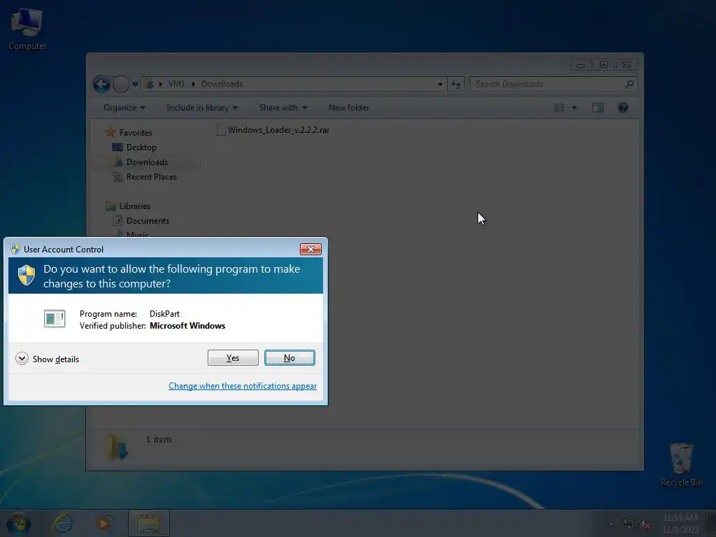Click the Windows_Loader rar file icon
This screenshot has height=537, width=716.
[x=221, y=130]
